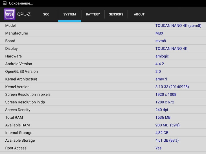Select the '1920 x 1008' value
Viewport: 206px width, 154px height.
tap(166, 94)
